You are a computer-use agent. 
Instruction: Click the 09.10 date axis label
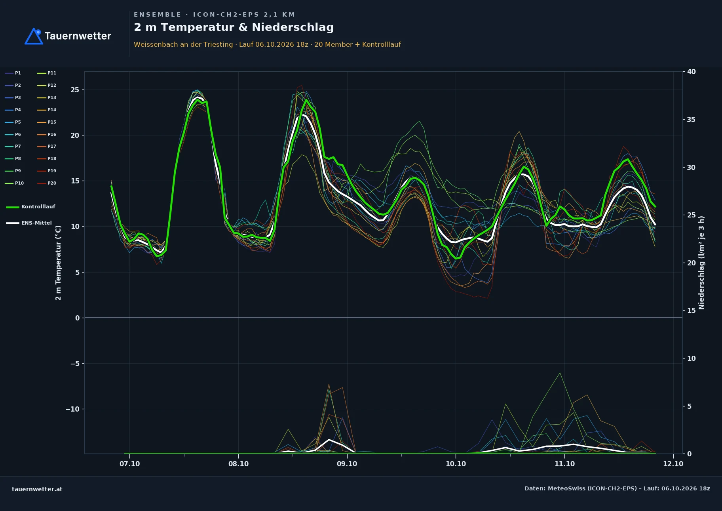point(347,464)
